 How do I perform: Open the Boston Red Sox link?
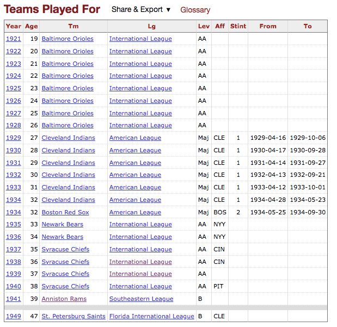coord(65,212)
